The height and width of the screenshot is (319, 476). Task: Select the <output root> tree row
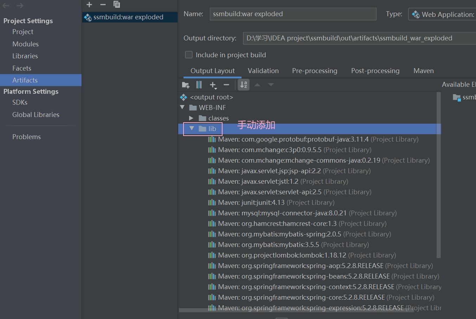click(310, 97)
